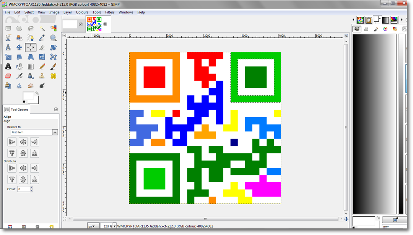The image size is (413, 235).
Task: Select the Rotate tool
Action: coord(53,47)
